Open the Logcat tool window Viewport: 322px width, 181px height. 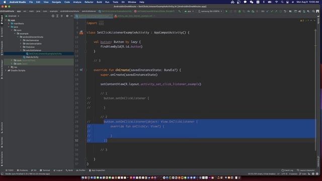point(58,170)
